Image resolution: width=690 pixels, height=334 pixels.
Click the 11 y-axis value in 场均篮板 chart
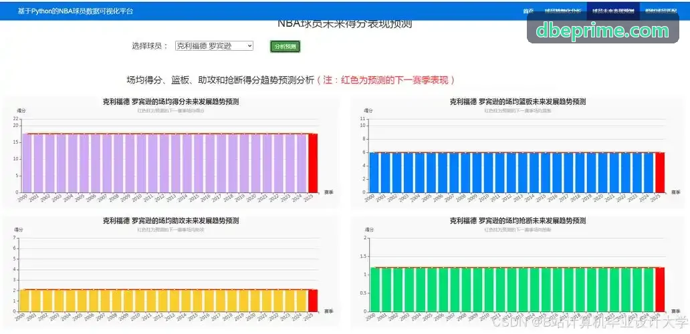coord(363,119)
